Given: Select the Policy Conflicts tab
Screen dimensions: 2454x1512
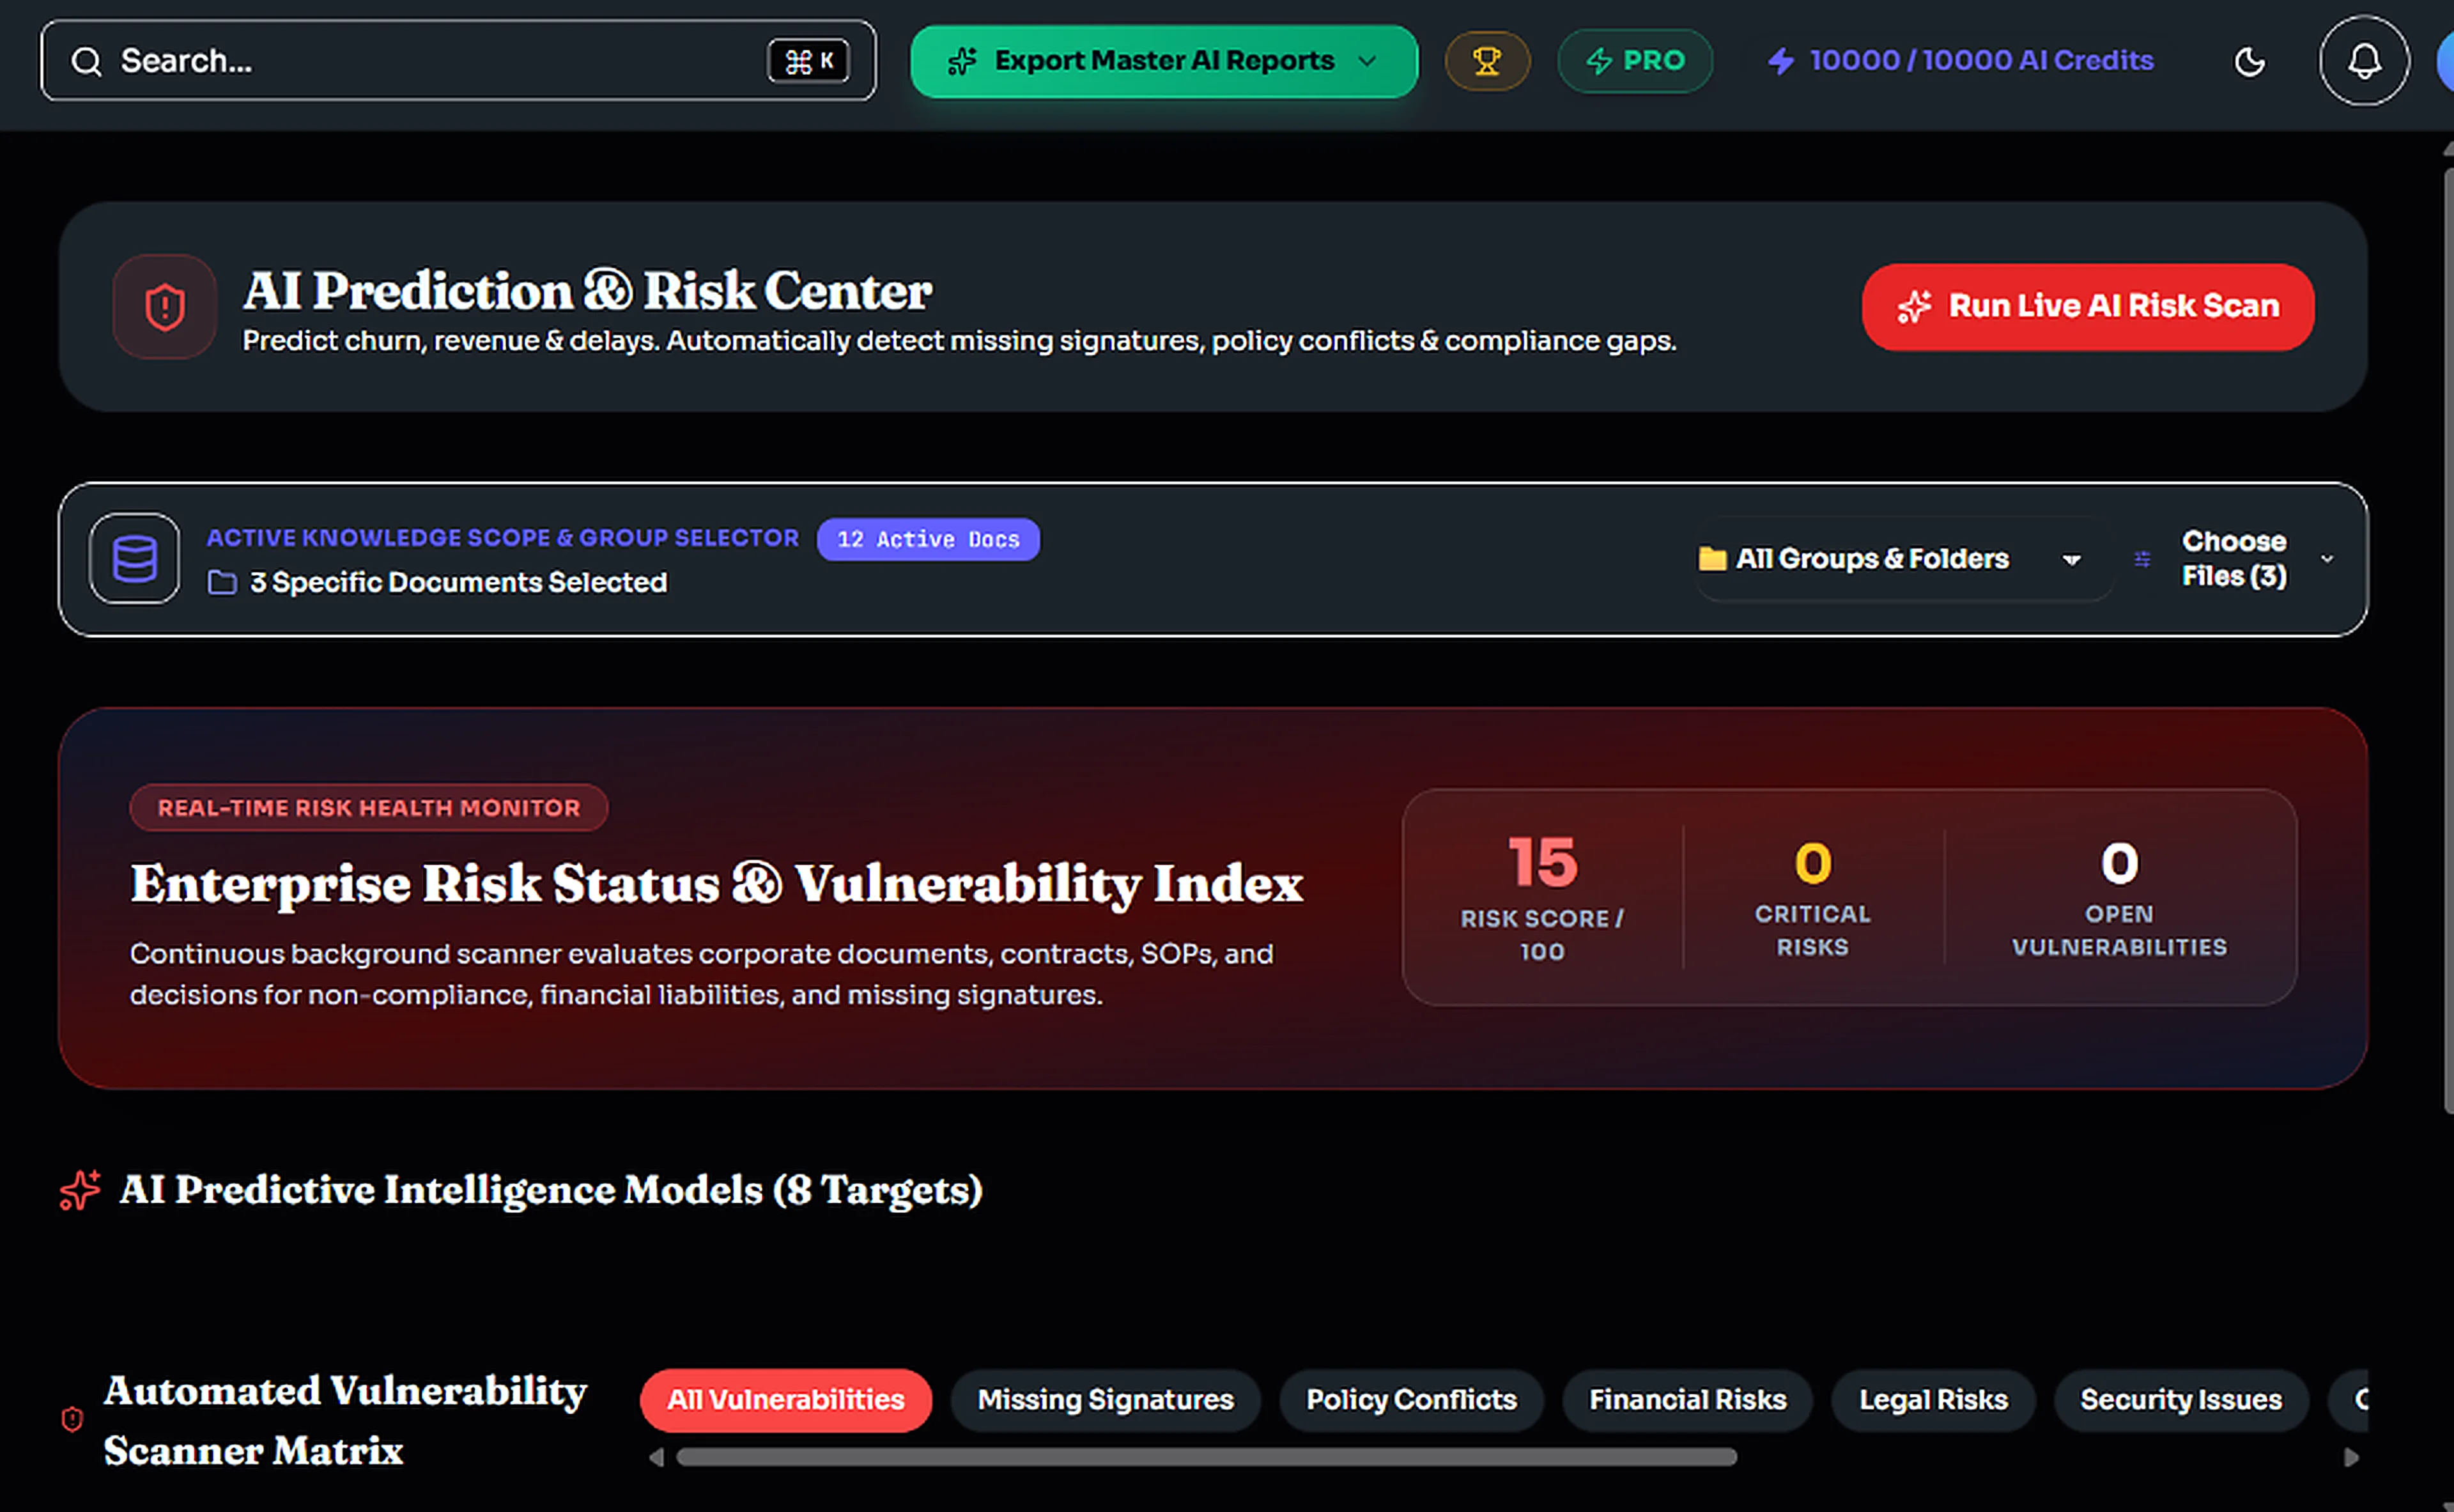Looking at the screenshot, I should [1411, 1400].
